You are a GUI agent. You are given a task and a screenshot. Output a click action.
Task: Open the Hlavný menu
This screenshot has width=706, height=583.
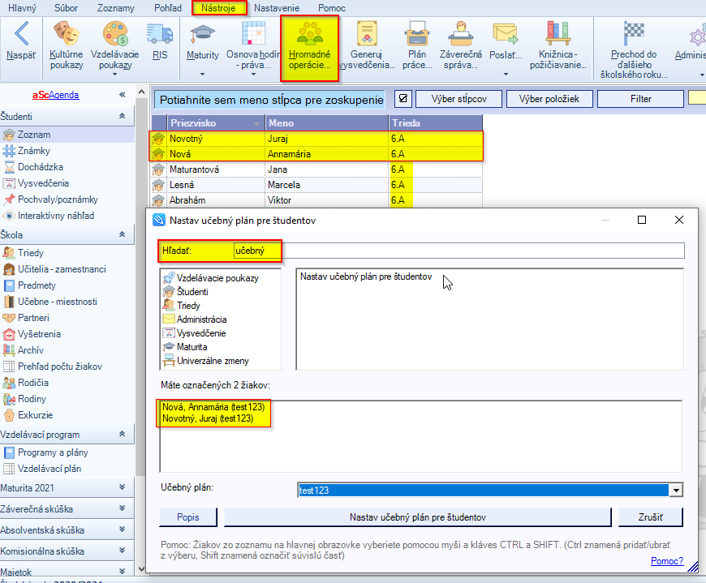22,7
